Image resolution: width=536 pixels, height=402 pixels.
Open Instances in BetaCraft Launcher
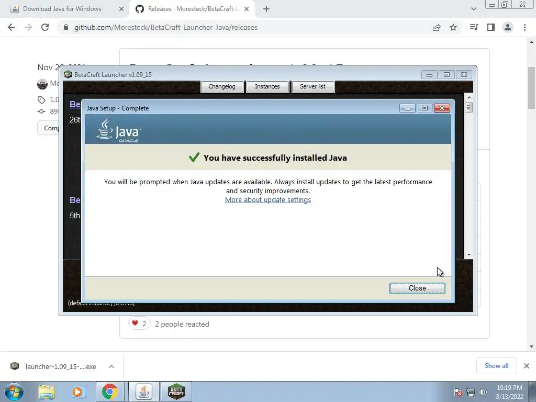267,86
